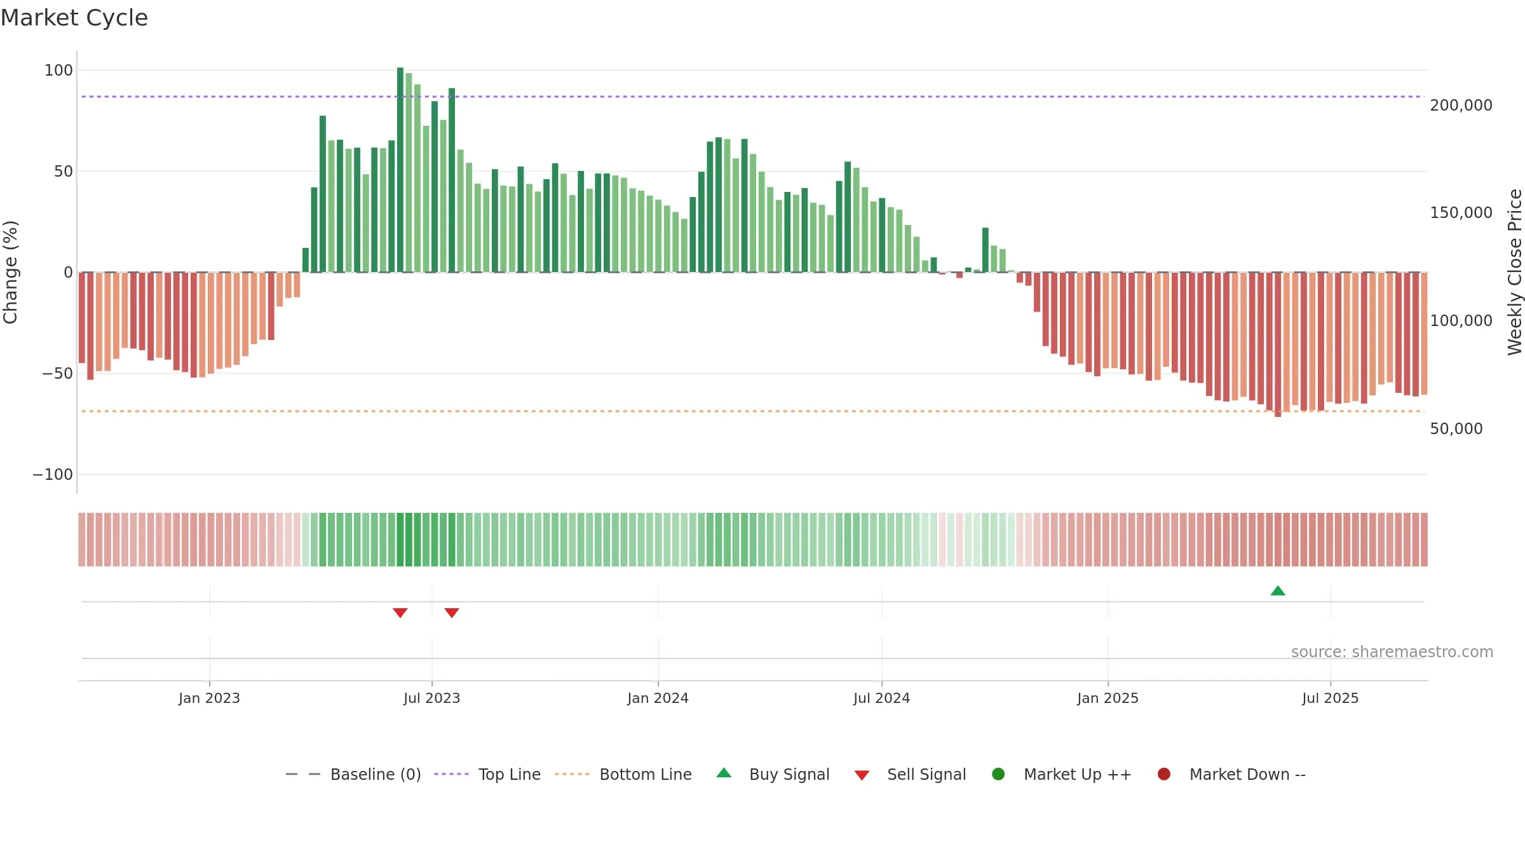Click the Jul 2025 axis label
Image resolution: width=1525 pixels, height=858 pixels.
click(x=1331, y=698)
